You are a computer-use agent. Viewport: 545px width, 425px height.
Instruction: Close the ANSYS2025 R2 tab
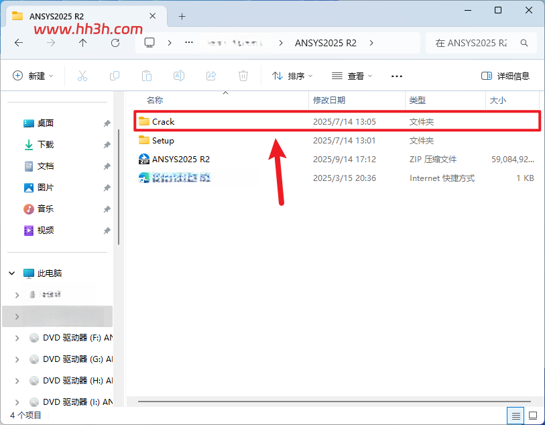coord(152,16)
